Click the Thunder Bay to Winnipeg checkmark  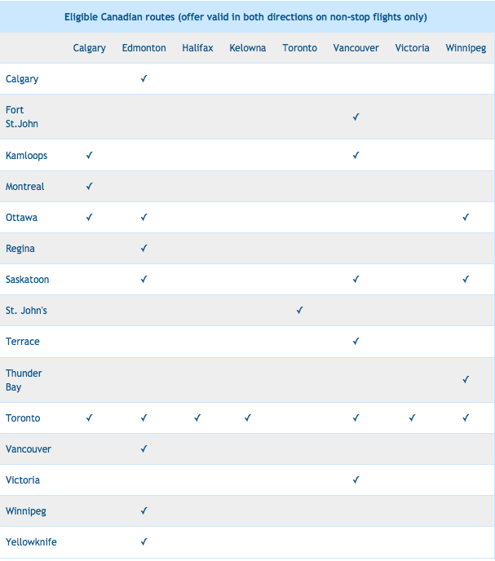(466, 379)
